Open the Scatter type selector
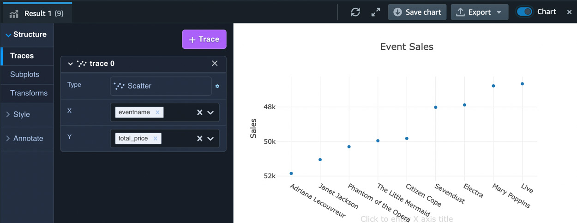Image resolution: width=577 pixels, height=223 pixels. click(x=161, y=86)
